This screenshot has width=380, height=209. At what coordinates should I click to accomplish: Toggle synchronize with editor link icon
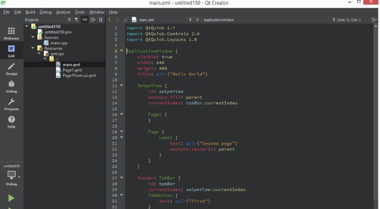click(85, 20)
